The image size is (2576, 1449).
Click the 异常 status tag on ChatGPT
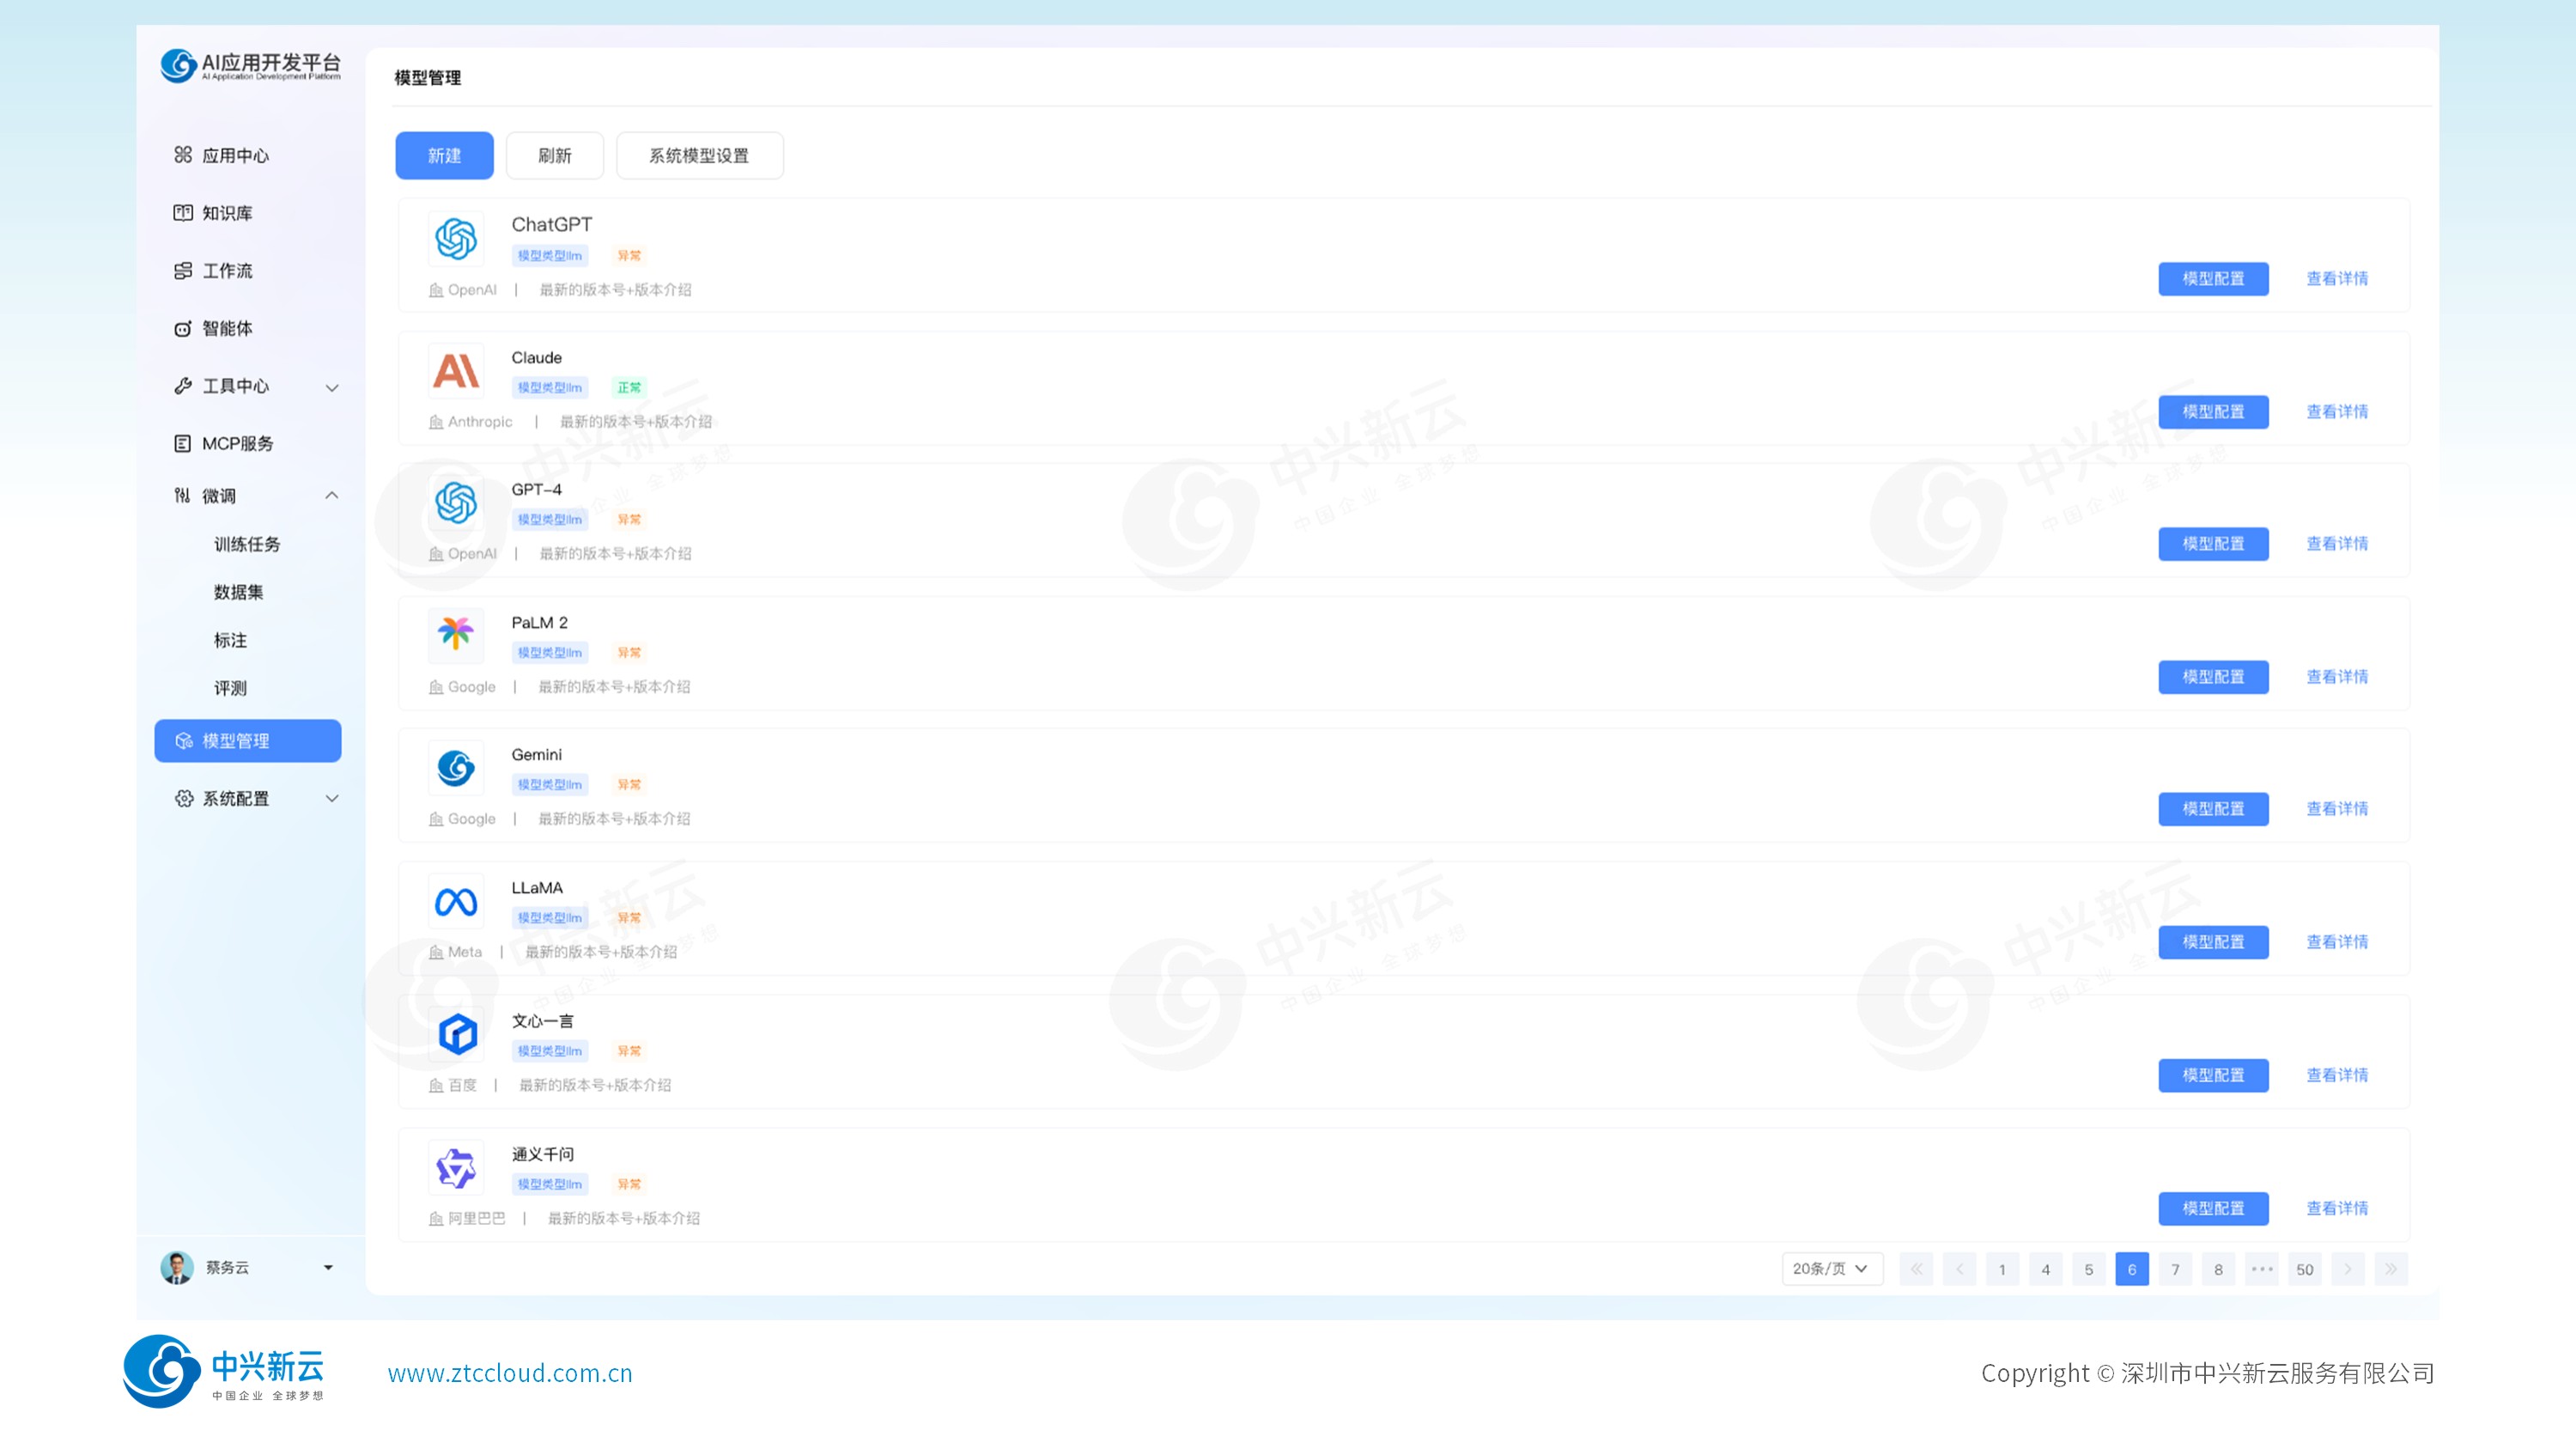point(629,256)
